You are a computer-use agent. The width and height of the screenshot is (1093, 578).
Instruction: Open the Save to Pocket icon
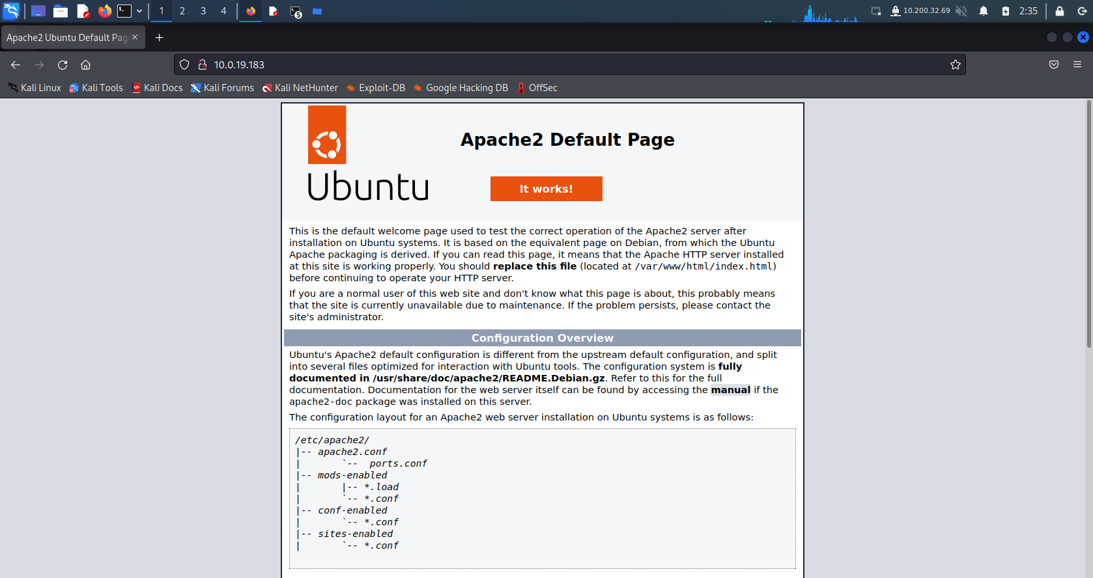pyautogui.click(x=1053, y=65)
